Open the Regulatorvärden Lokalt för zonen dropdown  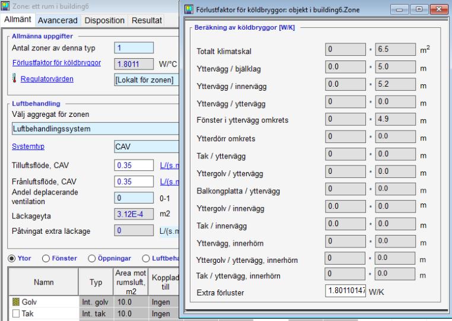147,80
